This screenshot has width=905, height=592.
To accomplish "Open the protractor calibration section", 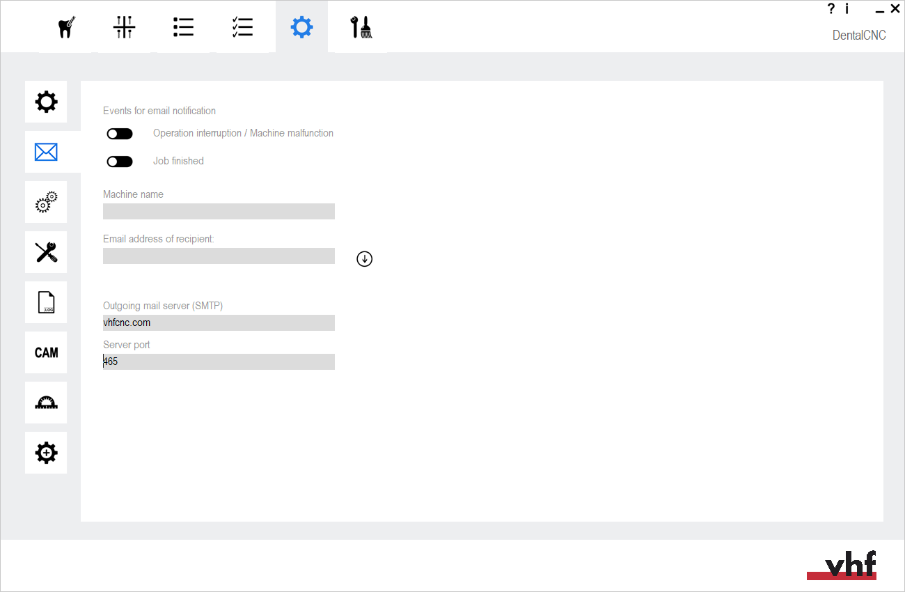I will [x=46, y=403].
